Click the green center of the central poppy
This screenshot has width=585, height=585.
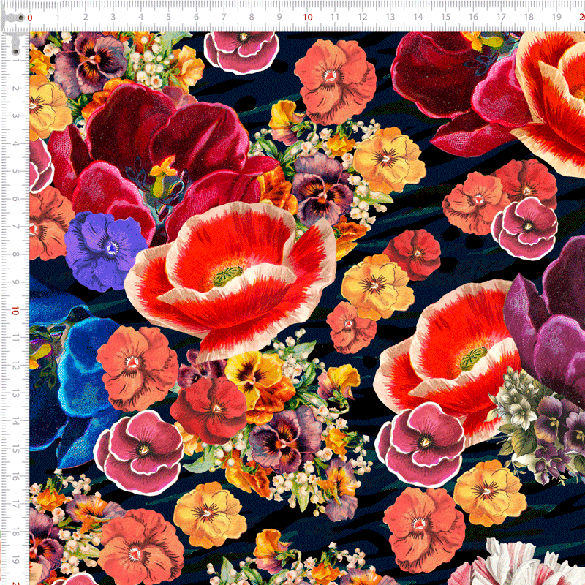[x=228, y=276]
